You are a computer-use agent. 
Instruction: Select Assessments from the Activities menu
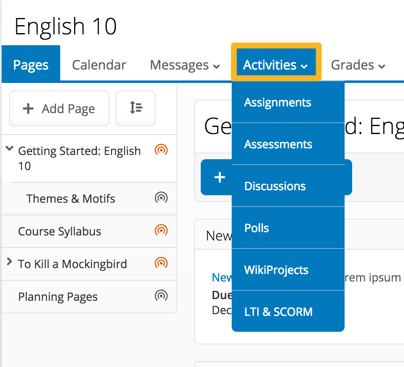tap(288, 144)
